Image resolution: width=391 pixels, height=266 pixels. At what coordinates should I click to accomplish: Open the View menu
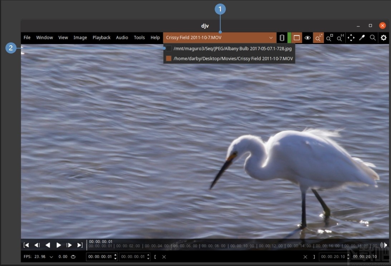tap(63, 37)
